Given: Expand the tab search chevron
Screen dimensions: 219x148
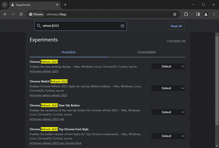Looking at the screenshot, I should [x=5, y=5].
